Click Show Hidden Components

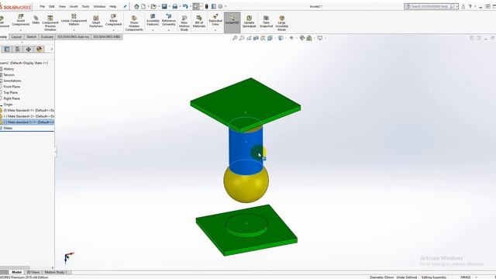(134, 23)
